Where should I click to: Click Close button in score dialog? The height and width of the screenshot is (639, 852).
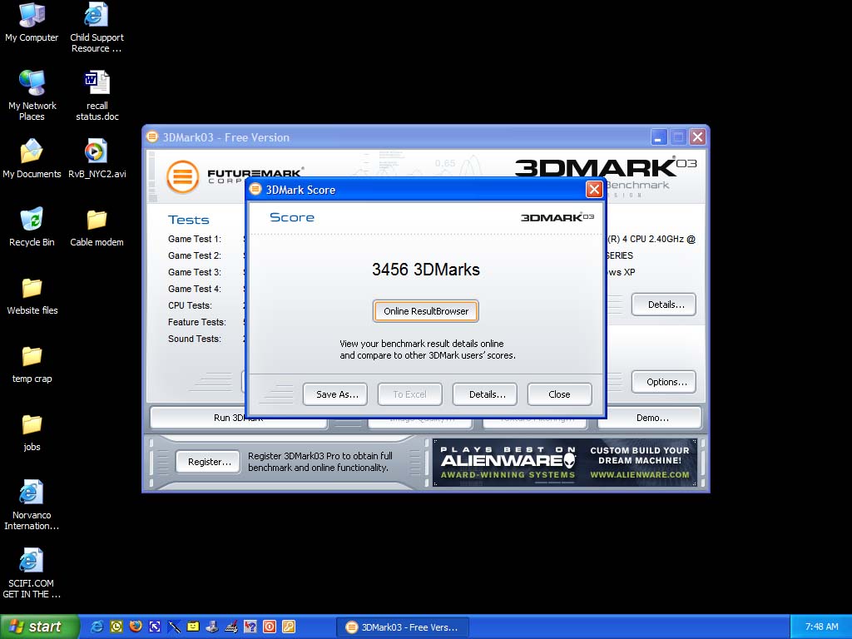tap(559, 394)
